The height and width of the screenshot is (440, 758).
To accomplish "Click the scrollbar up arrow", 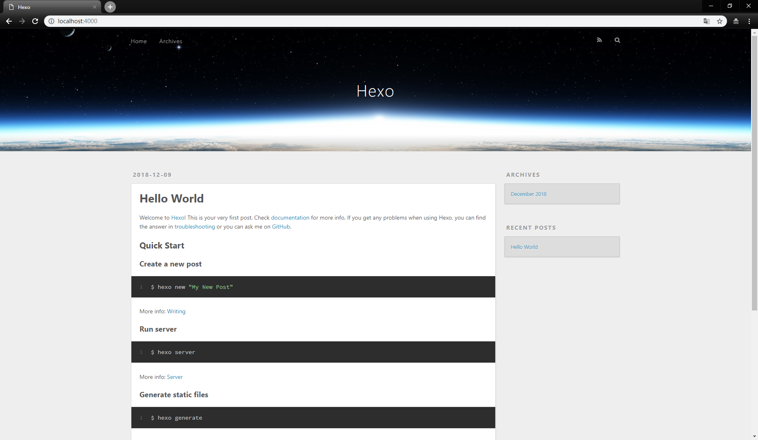I will (x=754, y=32).
